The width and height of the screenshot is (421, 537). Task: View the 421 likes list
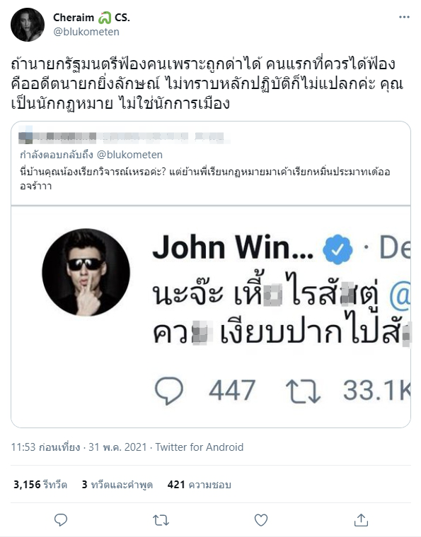click(200, 485)
